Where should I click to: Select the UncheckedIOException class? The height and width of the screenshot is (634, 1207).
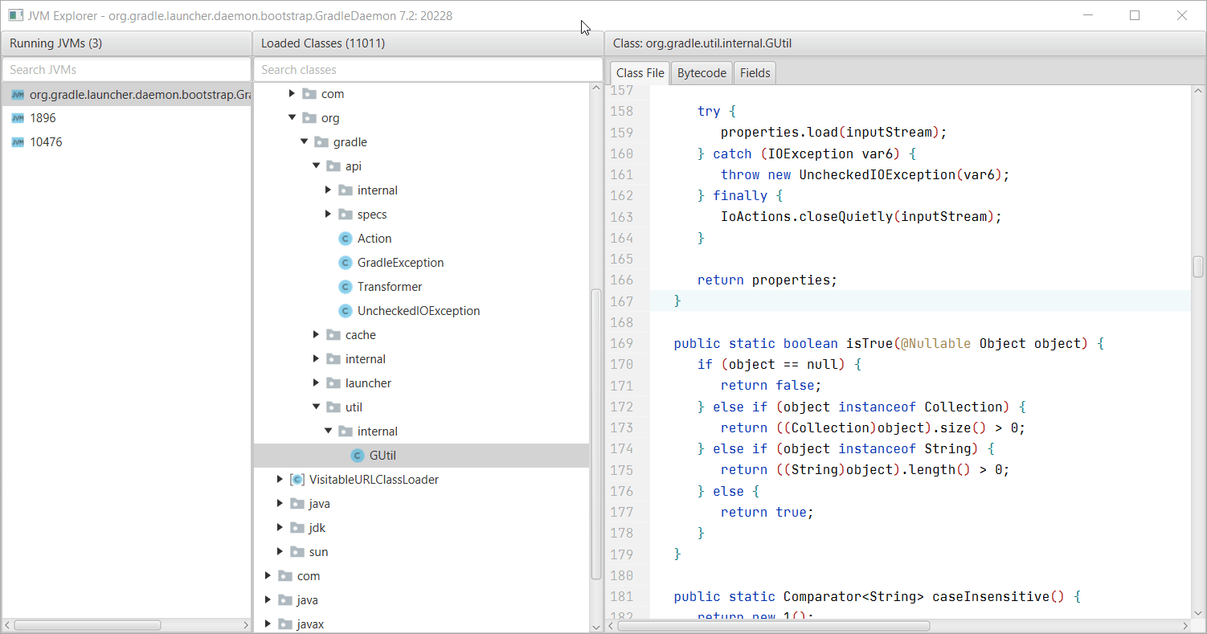click(x=419, y=311)
